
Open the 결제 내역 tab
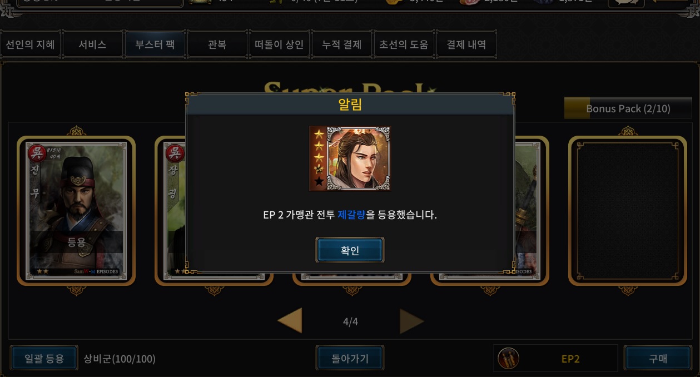(x=466, y=44)
